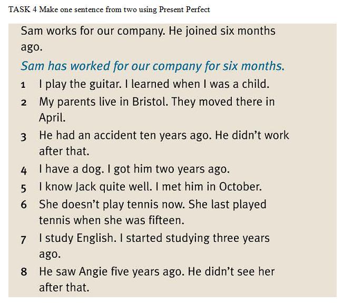Screen dimensions: 363x305
Task: Click the number 4 list marker
Action: coord(24,171)
